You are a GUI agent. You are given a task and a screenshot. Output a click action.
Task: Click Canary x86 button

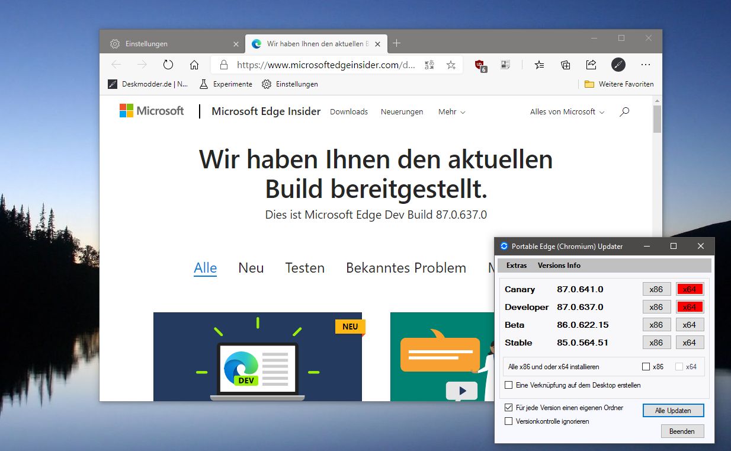point(656,289)
